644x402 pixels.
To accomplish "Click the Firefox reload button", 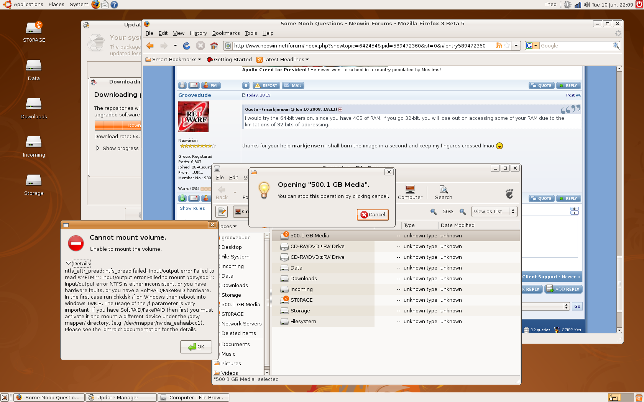I will pyautogui.click(x=187, y=46).
